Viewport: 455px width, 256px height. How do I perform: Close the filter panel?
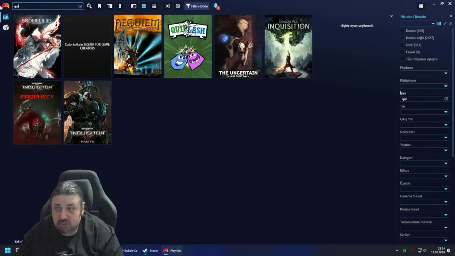coord(451,16)
